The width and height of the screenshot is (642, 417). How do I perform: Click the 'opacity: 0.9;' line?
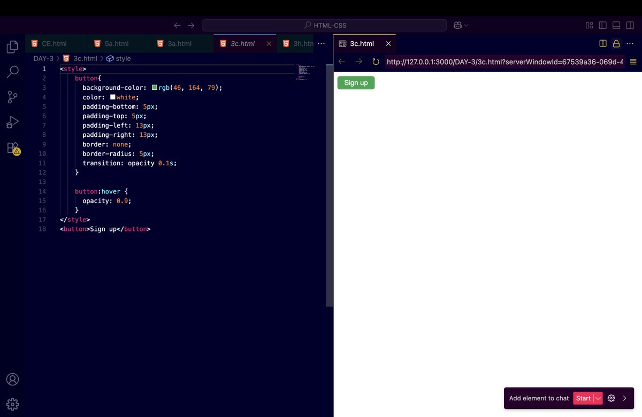(107, 201)
